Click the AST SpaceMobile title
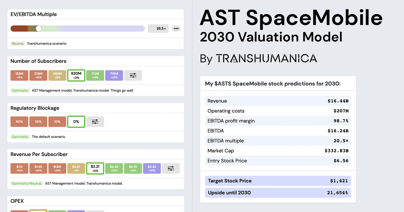Viewport: 404px width, 212px height. point(291,17)
